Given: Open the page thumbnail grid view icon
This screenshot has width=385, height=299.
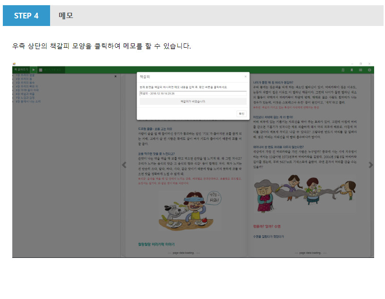Looking at the screenshot, I should 360,70.
